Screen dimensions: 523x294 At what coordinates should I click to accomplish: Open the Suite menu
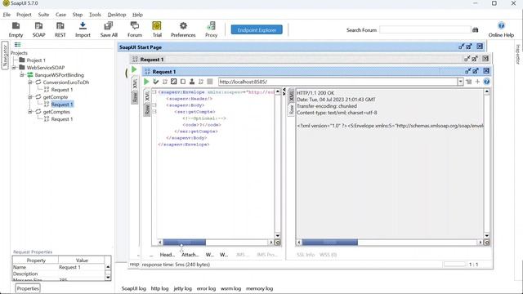point(43,15)
